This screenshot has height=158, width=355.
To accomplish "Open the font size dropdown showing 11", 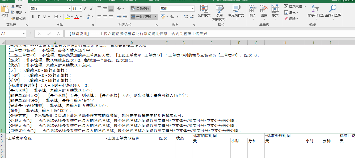I will pos(80,9).
